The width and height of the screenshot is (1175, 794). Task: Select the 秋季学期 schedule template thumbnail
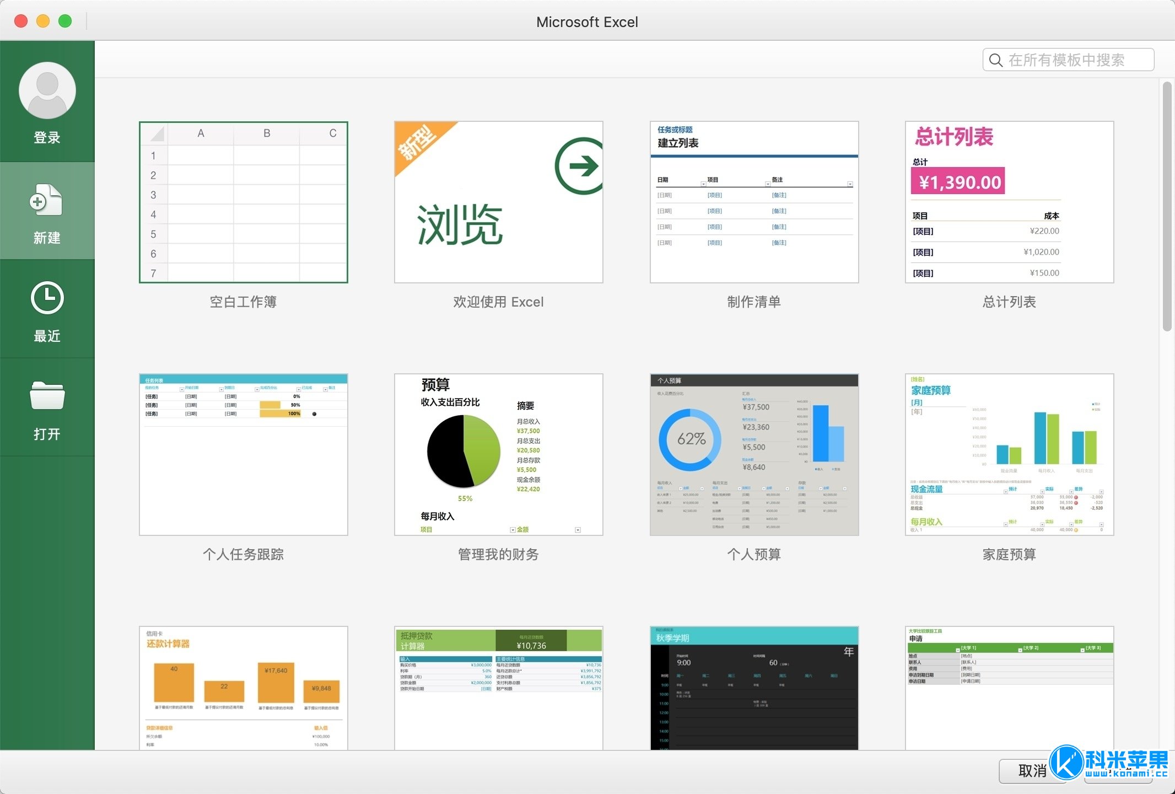(x=754, y=688)
